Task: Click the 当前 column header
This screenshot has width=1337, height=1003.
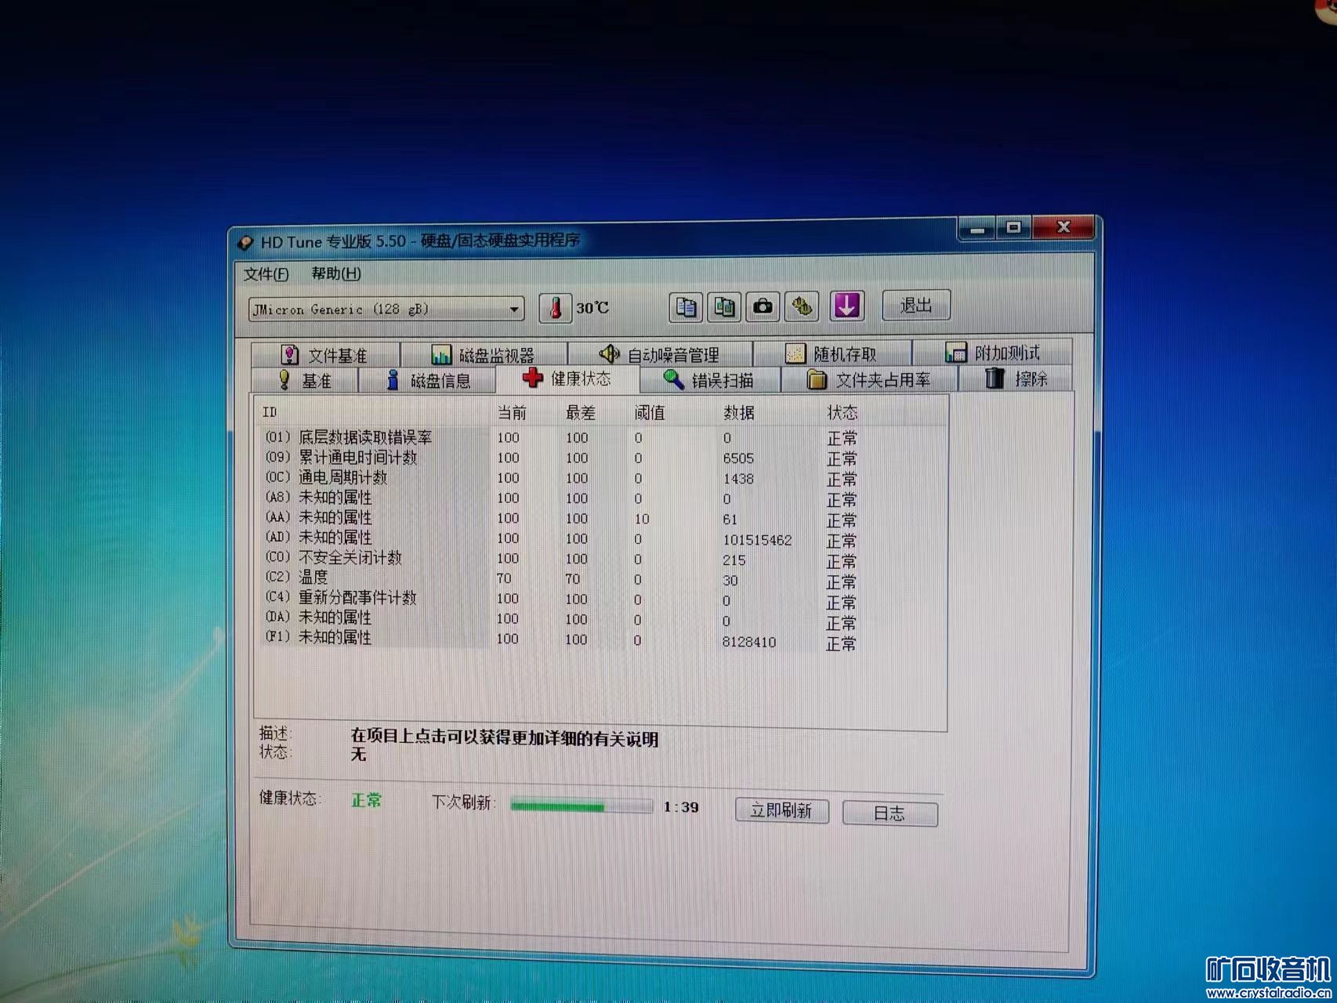Action: (512, 412)
